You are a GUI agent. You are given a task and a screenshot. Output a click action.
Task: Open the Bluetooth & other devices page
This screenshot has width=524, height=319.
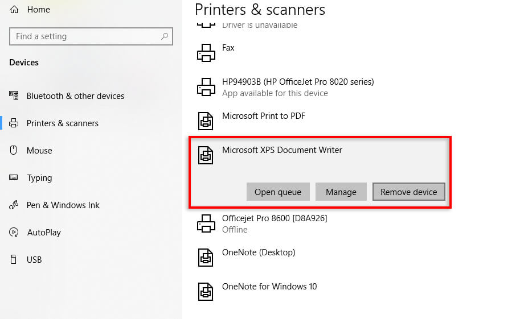[x=75, y=96]
